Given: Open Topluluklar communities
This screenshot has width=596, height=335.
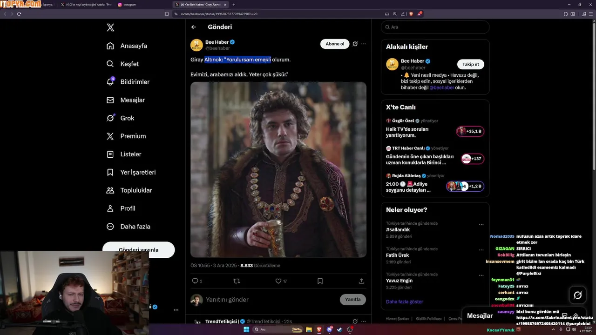Looking at the screenshot, I should [x=129, y=190].
